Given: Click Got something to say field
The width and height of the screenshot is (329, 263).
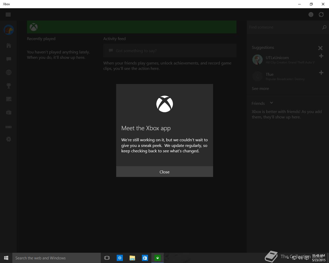Looking at the screenshot, I should point(170,51).
